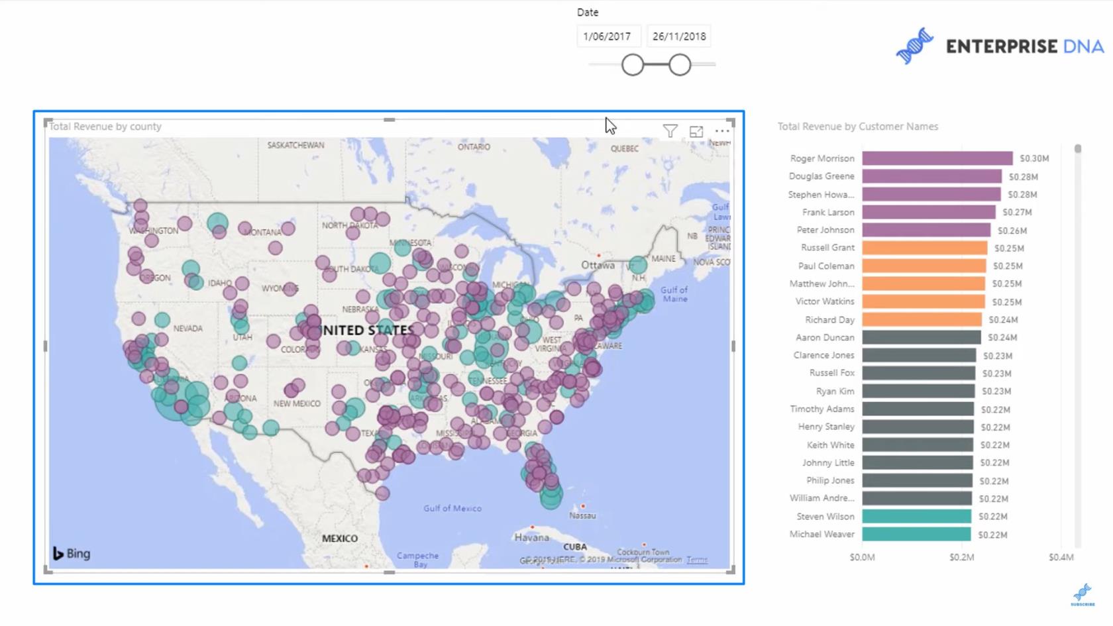Click the start date field 1/06/2017

pos(608,36)
